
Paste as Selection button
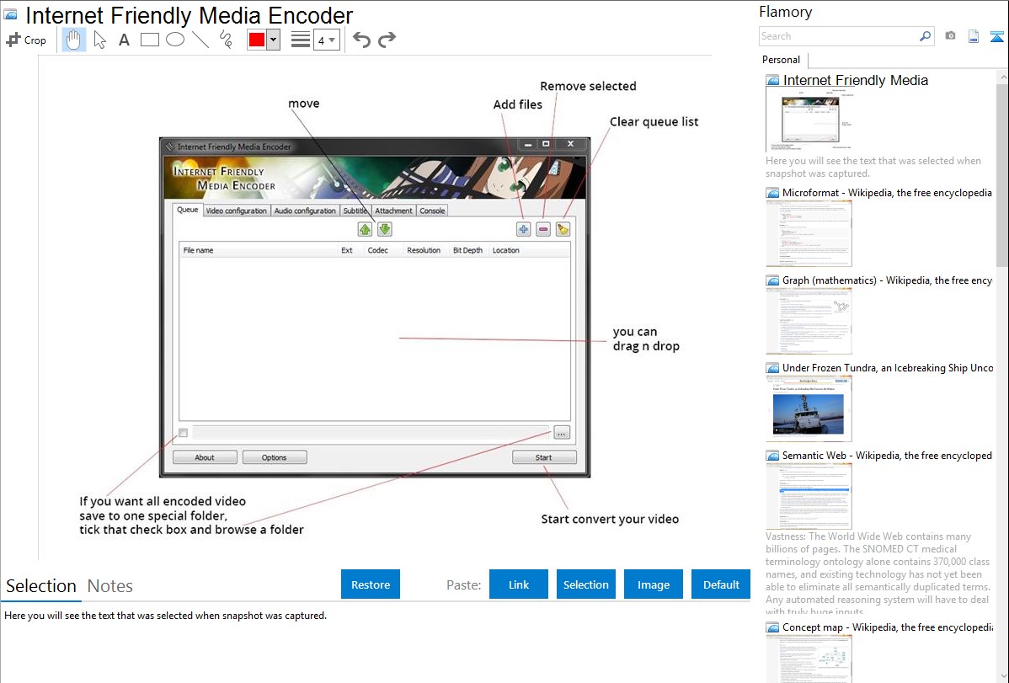585,584
